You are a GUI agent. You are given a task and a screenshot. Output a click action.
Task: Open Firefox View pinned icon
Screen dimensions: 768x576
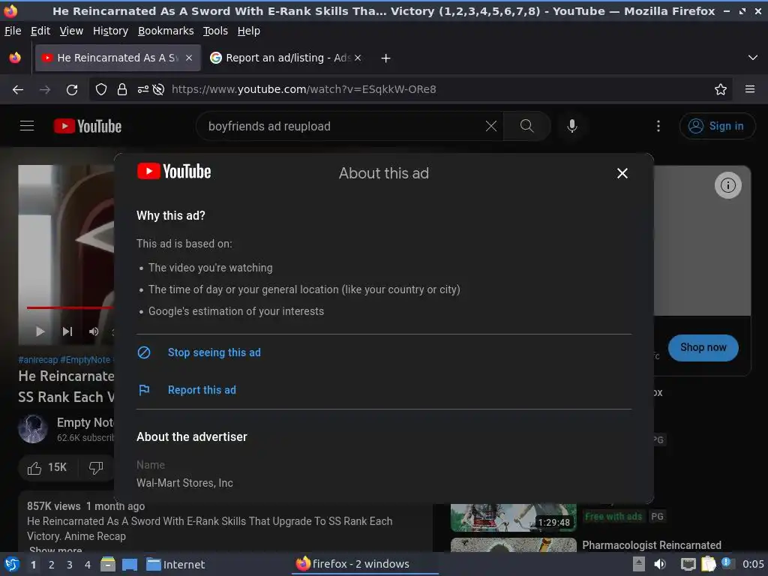coord(15,58)
